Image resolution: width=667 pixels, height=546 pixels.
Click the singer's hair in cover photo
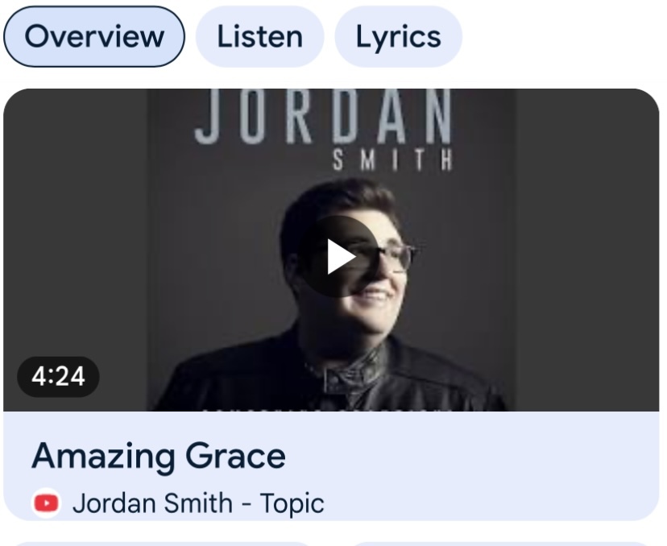(340, 200)
